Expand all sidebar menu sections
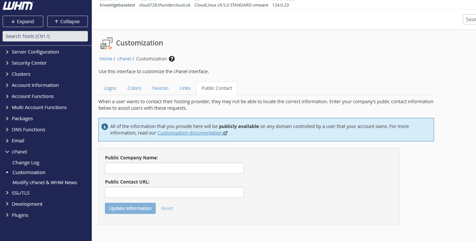476x241 pixels. tap(23, 21)
